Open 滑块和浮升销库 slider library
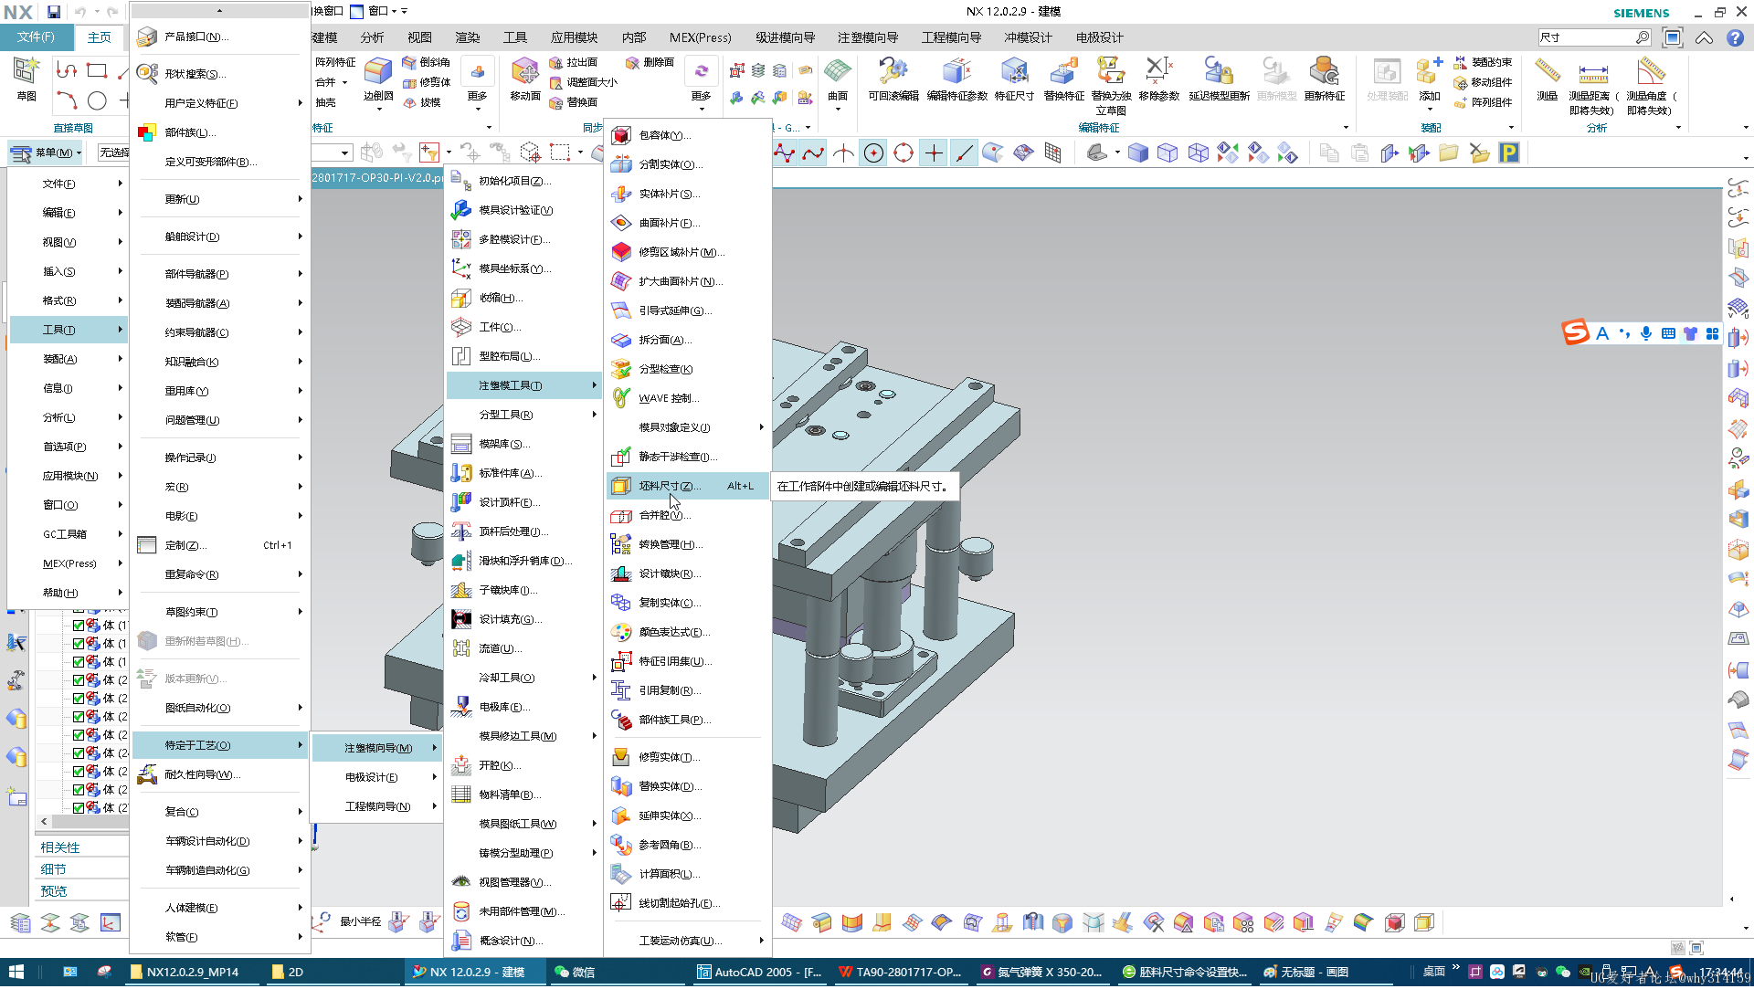 click(524, 561)
